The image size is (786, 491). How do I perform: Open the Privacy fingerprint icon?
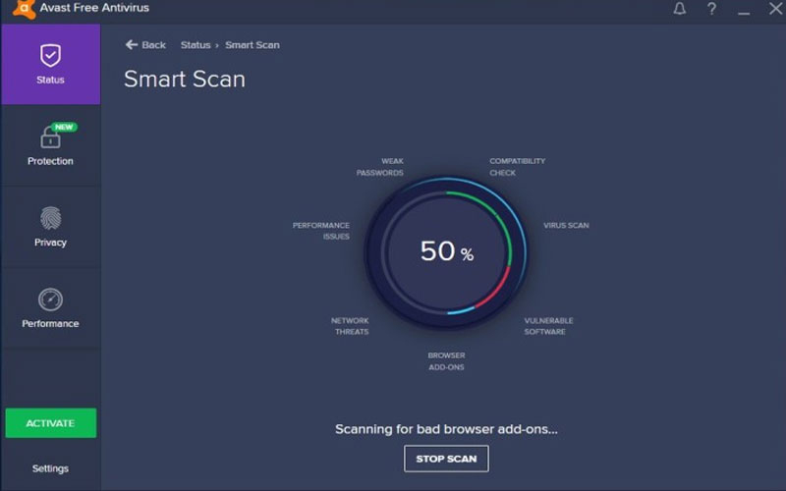(51, 218)
